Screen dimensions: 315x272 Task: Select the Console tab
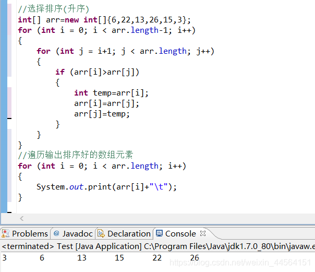[x=180, y=233]
